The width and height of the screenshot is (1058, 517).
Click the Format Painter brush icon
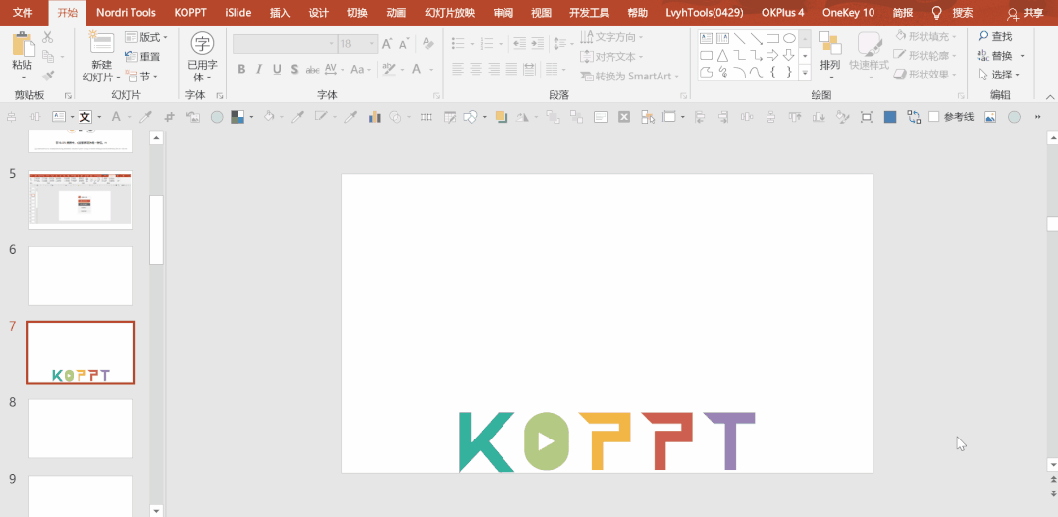48,76
